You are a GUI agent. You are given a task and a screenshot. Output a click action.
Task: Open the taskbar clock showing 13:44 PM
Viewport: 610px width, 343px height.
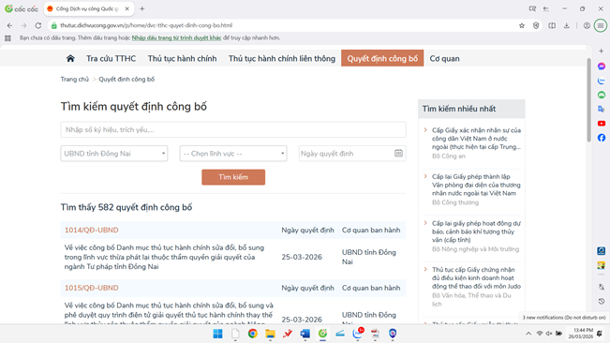click(580, 334)
